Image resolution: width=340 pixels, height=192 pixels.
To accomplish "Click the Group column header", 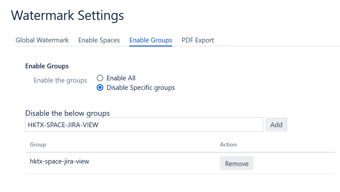I will pos(38,145).
